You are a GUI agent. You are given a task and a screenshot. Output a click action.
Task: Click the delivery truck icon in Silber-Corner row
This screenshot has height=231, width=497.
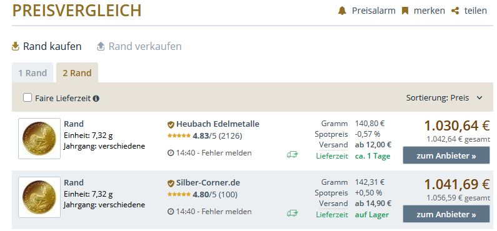coord(292,214)
